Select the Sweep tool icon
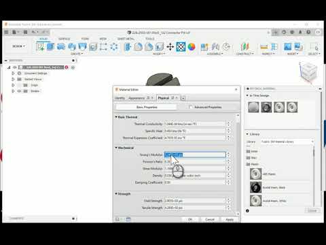This screenshot has width=326, height=245. (x=72, y=47)
